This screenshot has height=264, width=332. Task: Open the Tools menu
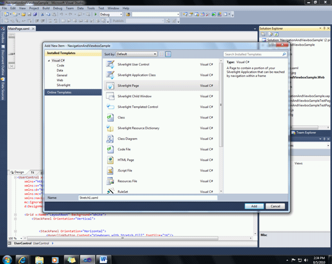(x=91, y=8)
